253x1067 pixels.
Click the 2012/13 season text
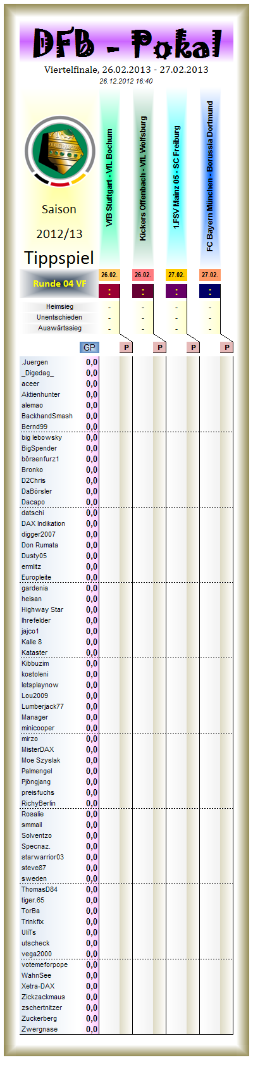pos(59,234)
